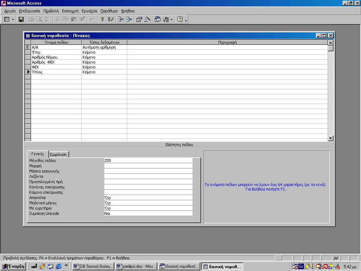Click the Τύπος δεδομένων column header
361x271 pixels.
[104, 42]
